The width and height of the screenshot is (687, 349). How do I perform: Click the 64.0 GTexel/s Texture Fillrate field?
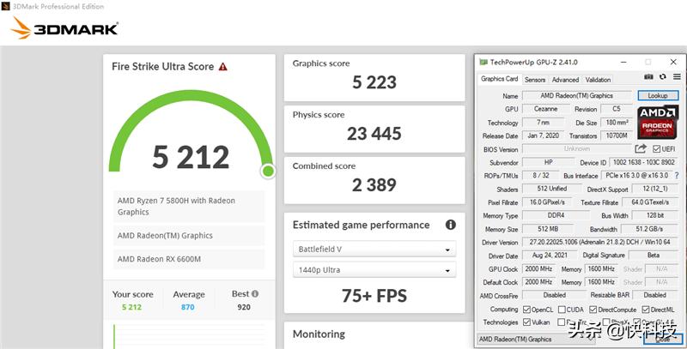(650, 202)
